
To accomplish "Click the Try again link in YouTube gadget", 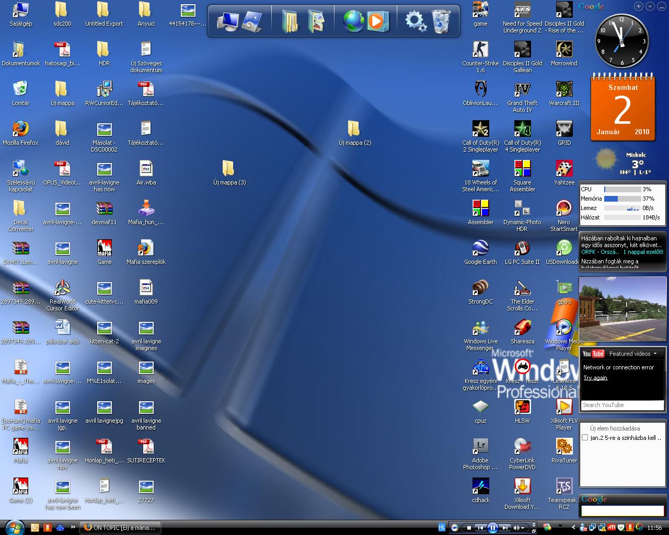I will pos(595,378).
